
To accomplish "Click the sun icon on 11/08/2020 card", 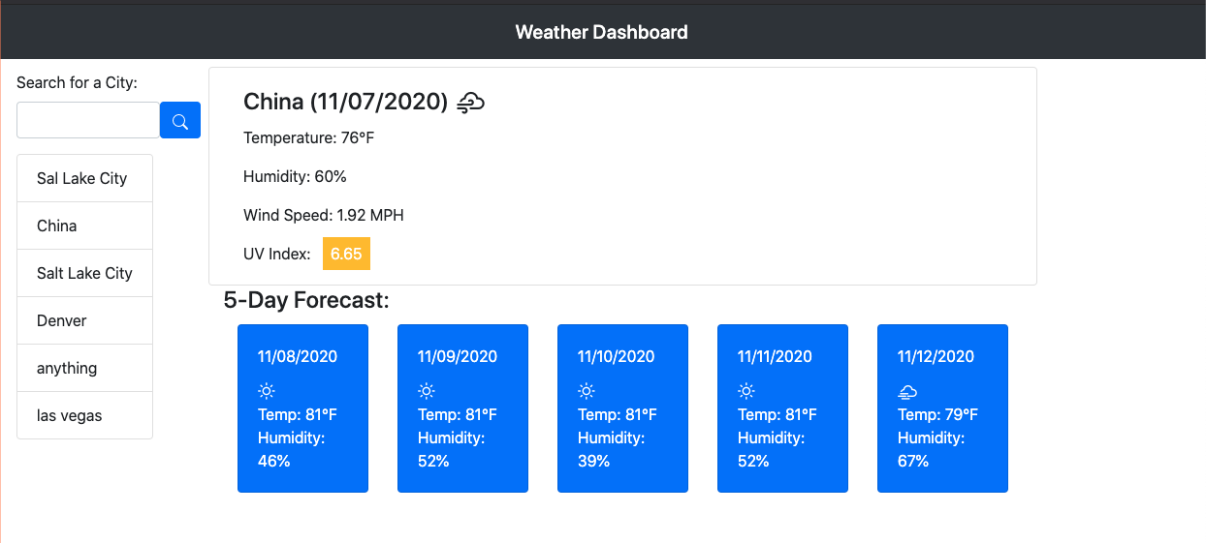I will pos(267,391).
